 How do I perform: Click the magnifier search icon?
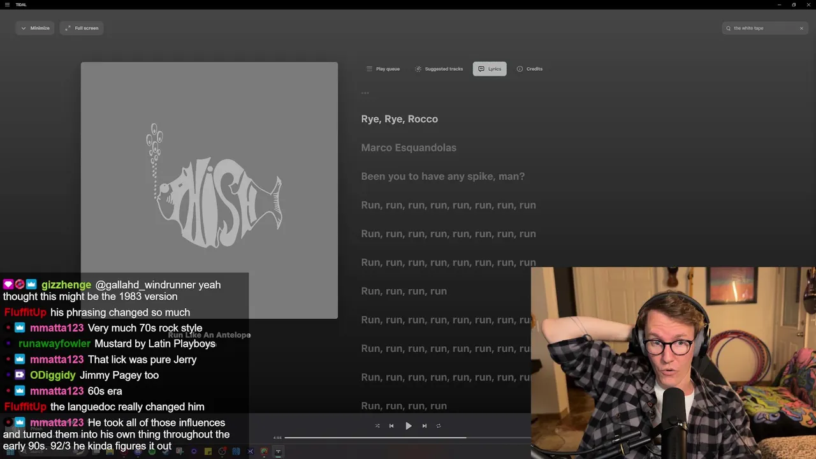[728, 28]
